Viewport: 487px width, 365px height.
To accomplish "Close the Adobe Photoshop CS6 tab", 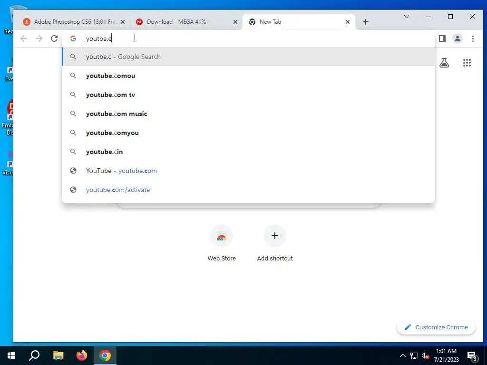I will [123, 22].
